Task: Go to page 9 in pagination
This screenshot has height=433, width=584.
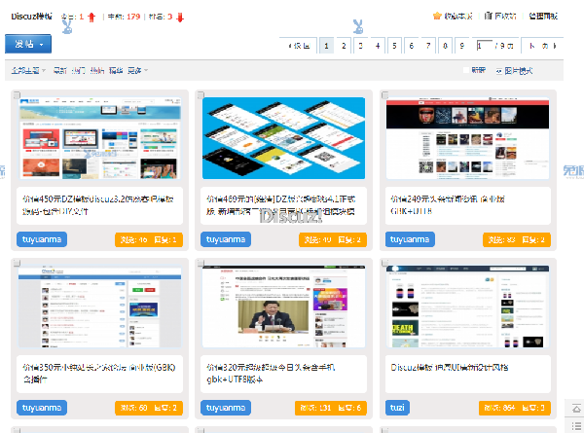Action: tap(462, 46)
